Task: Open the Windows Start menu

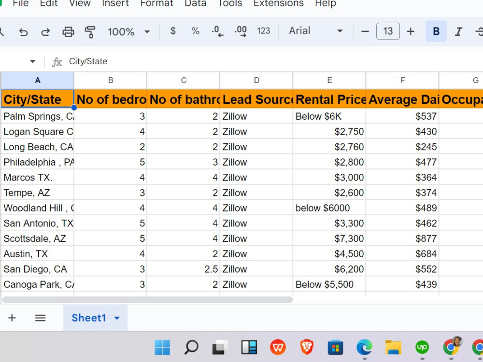Action: point(162,347)
